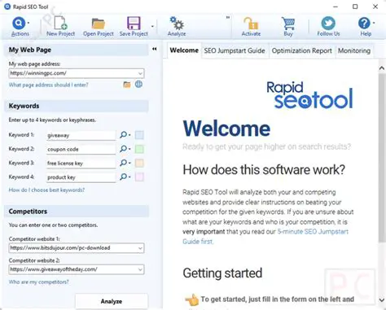Click the Keyword 3 magnifier search icon
Viewport: 386px width, 310px height.
[x=124, y=163]
